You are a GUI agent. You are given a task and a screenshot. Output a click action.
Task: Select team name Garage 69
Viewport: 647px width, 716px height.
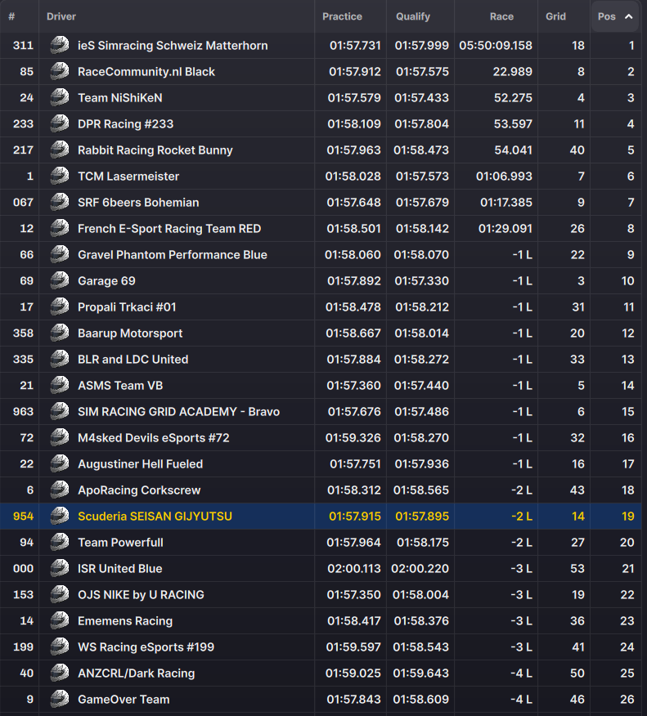coord(106,281)
